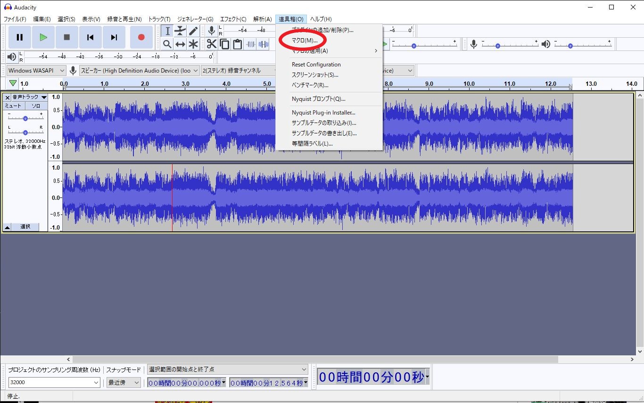Skip to start of the track
644x403 pixels.
pos(91,37)
